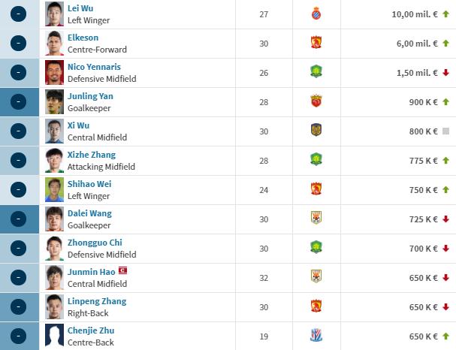Click the club crest in Xi Wu's row
The image size is (456, 350).
pos(316,131)
